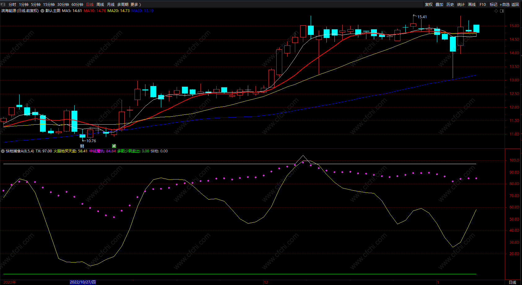The height and width of the screenshot is (285, 522).
Task: Expand the 快枪捕食A indicator dropdown arrow
Action: click(3, 151)
